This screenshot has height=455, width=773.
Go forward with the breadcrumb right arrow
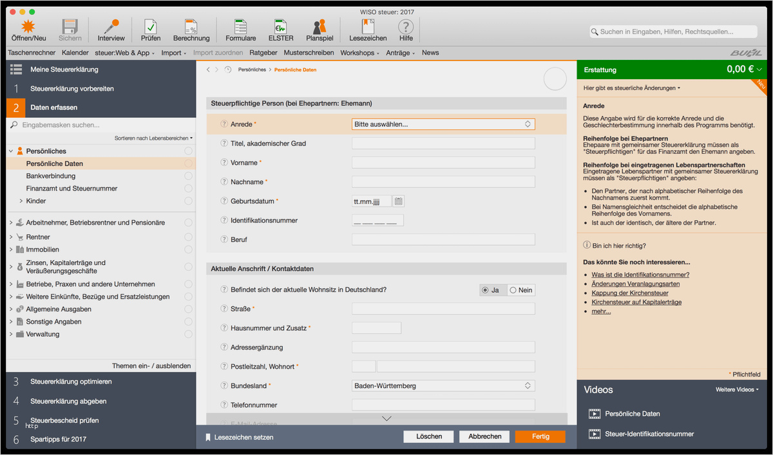pos(217,70)
